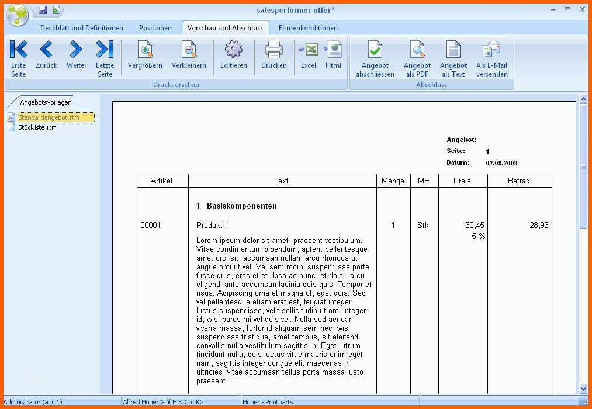Viewport: 592px width, 409px height.
Task: Click the Zurück back arrow
Action: coord(46,55)
